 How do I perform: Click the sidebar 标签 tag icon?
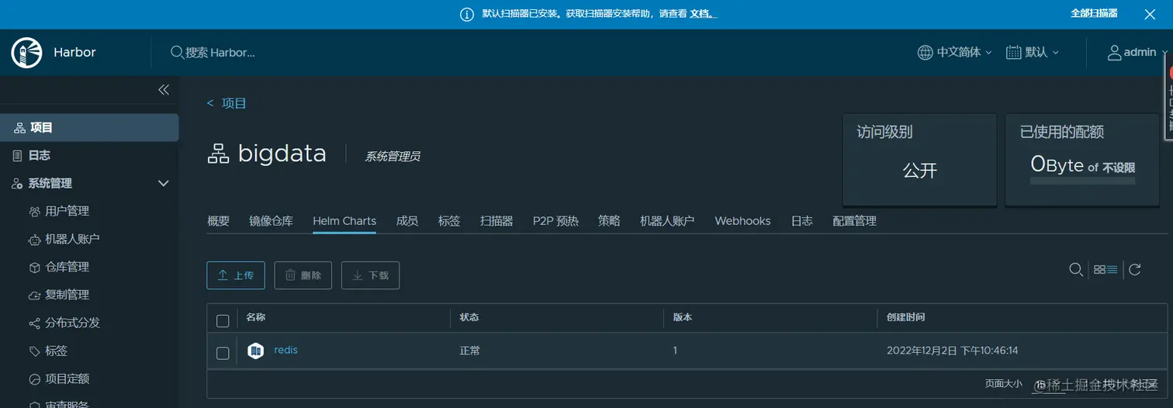[34, 351]
